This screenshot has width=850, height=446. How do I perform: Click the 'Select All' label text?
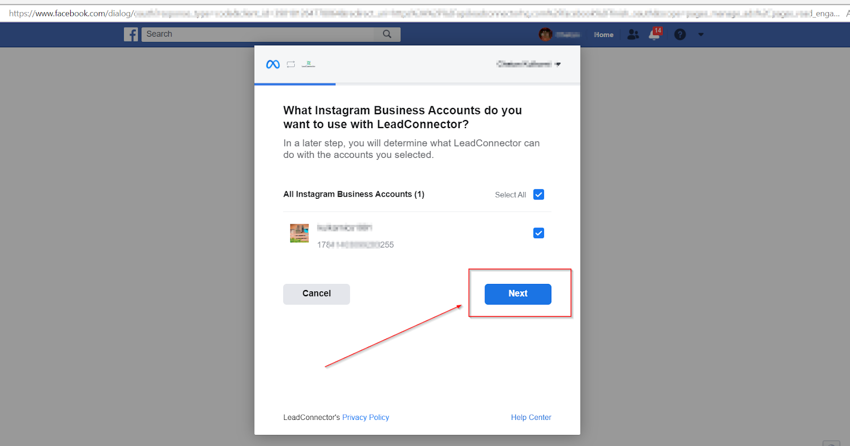pyautogui.click(x=511, y=195)
